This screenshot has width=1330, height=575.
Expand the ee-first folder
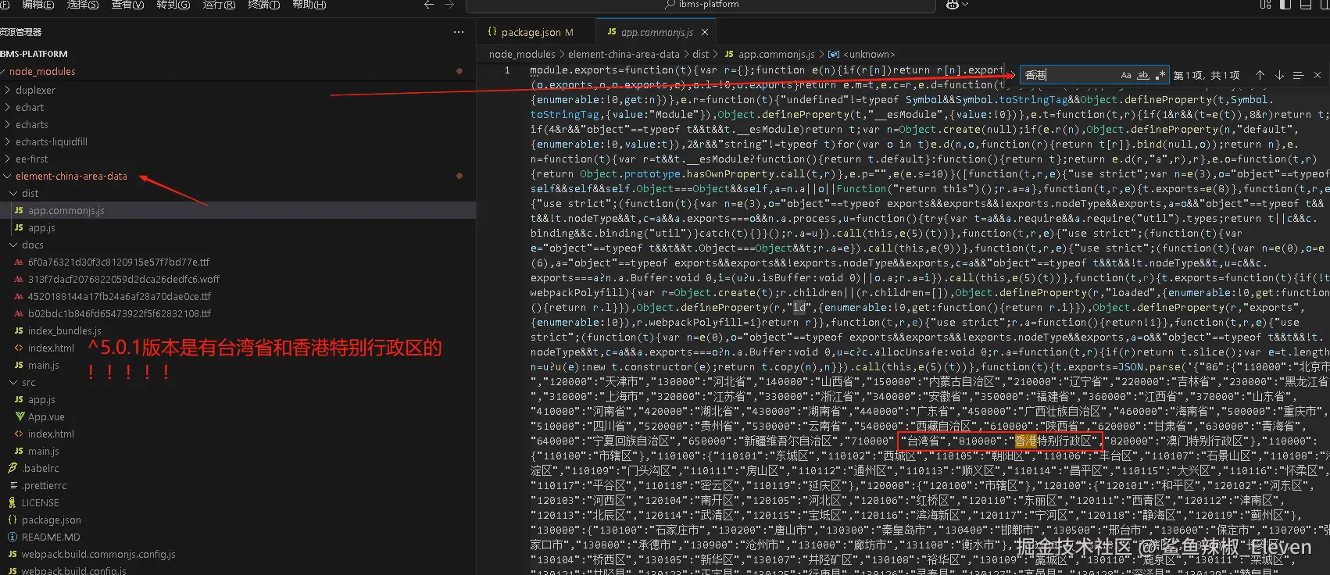click(238, 159)
